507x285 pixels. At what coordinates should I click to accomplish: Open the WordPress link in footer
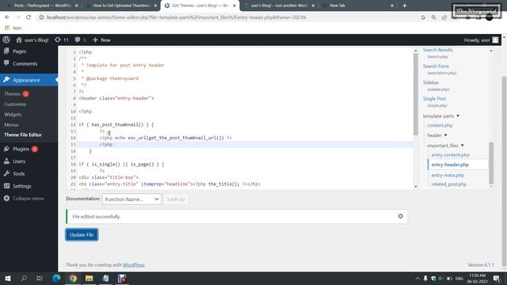(x=134, y=264)
